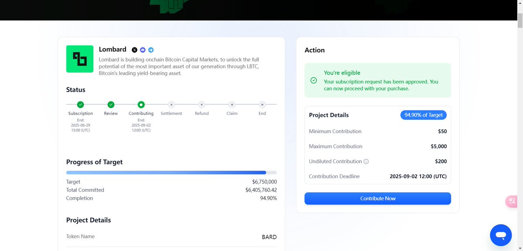Select the Settlement status step marker
Screen dimensions: 523x251
click(x=171, y=104)
